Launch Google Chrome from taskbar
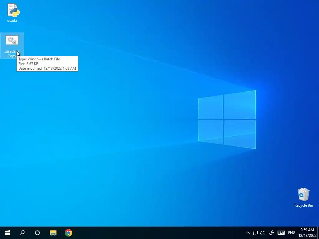Screen dimensions: 319x239 tap(69, 233)
